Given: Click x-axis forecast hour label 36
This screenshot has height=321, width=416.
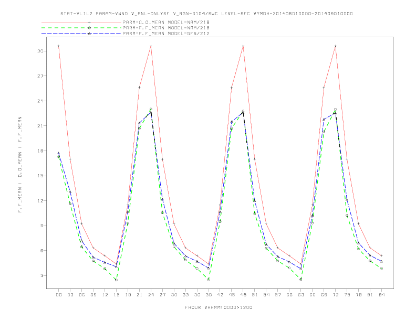Looking at the screenshot, I should pyautogui.click(x=197, y=295).
